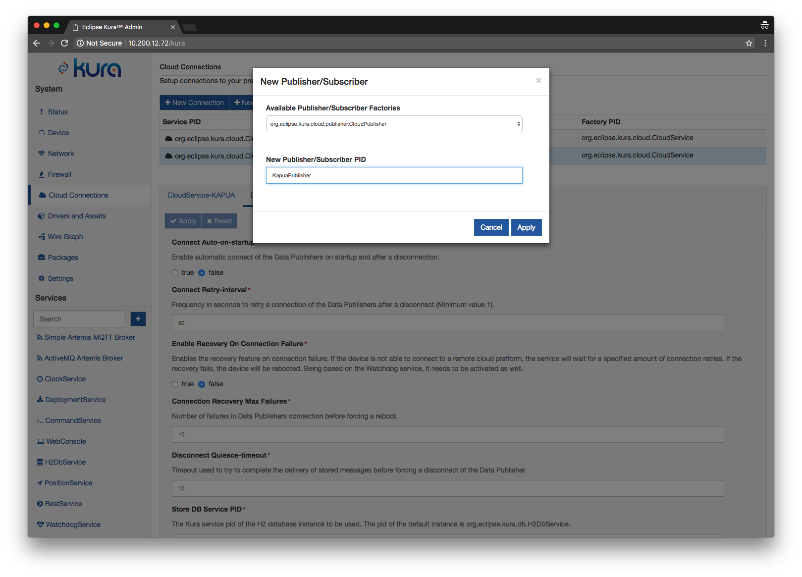The width and height of the screenshot is (802, 577).
Task: Open the Firewall page
Action: point(59,174)
